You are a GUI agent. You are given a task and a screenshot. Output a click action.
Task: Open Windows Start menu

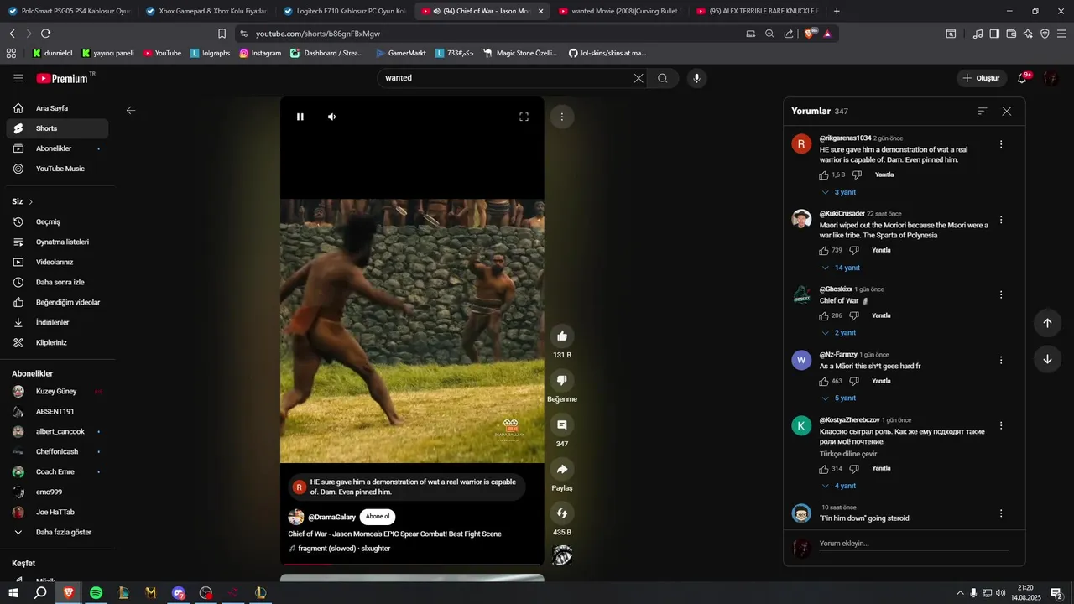point(13,593)
